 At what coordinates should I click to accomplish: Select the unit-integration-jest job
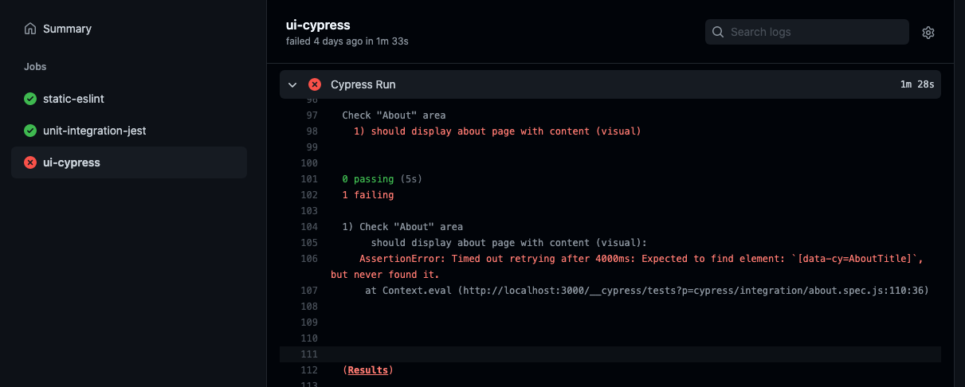(x=129, y=131)
